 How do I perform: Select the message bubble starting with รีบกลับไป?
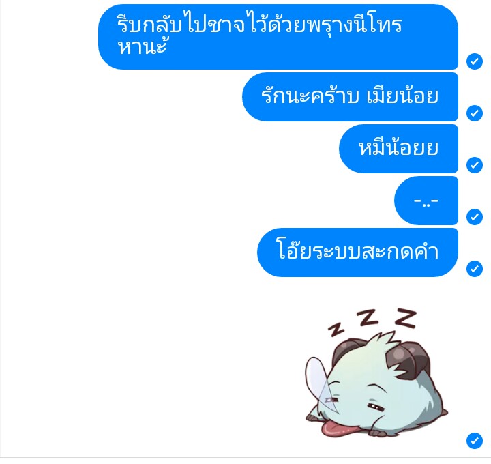click(278, 37)
